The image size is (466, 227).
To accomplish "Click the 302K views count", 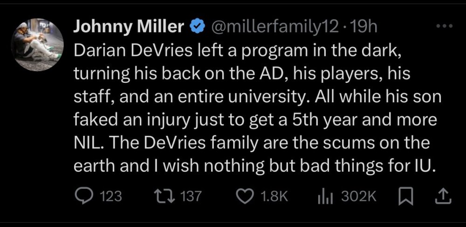I will point(358,197).
